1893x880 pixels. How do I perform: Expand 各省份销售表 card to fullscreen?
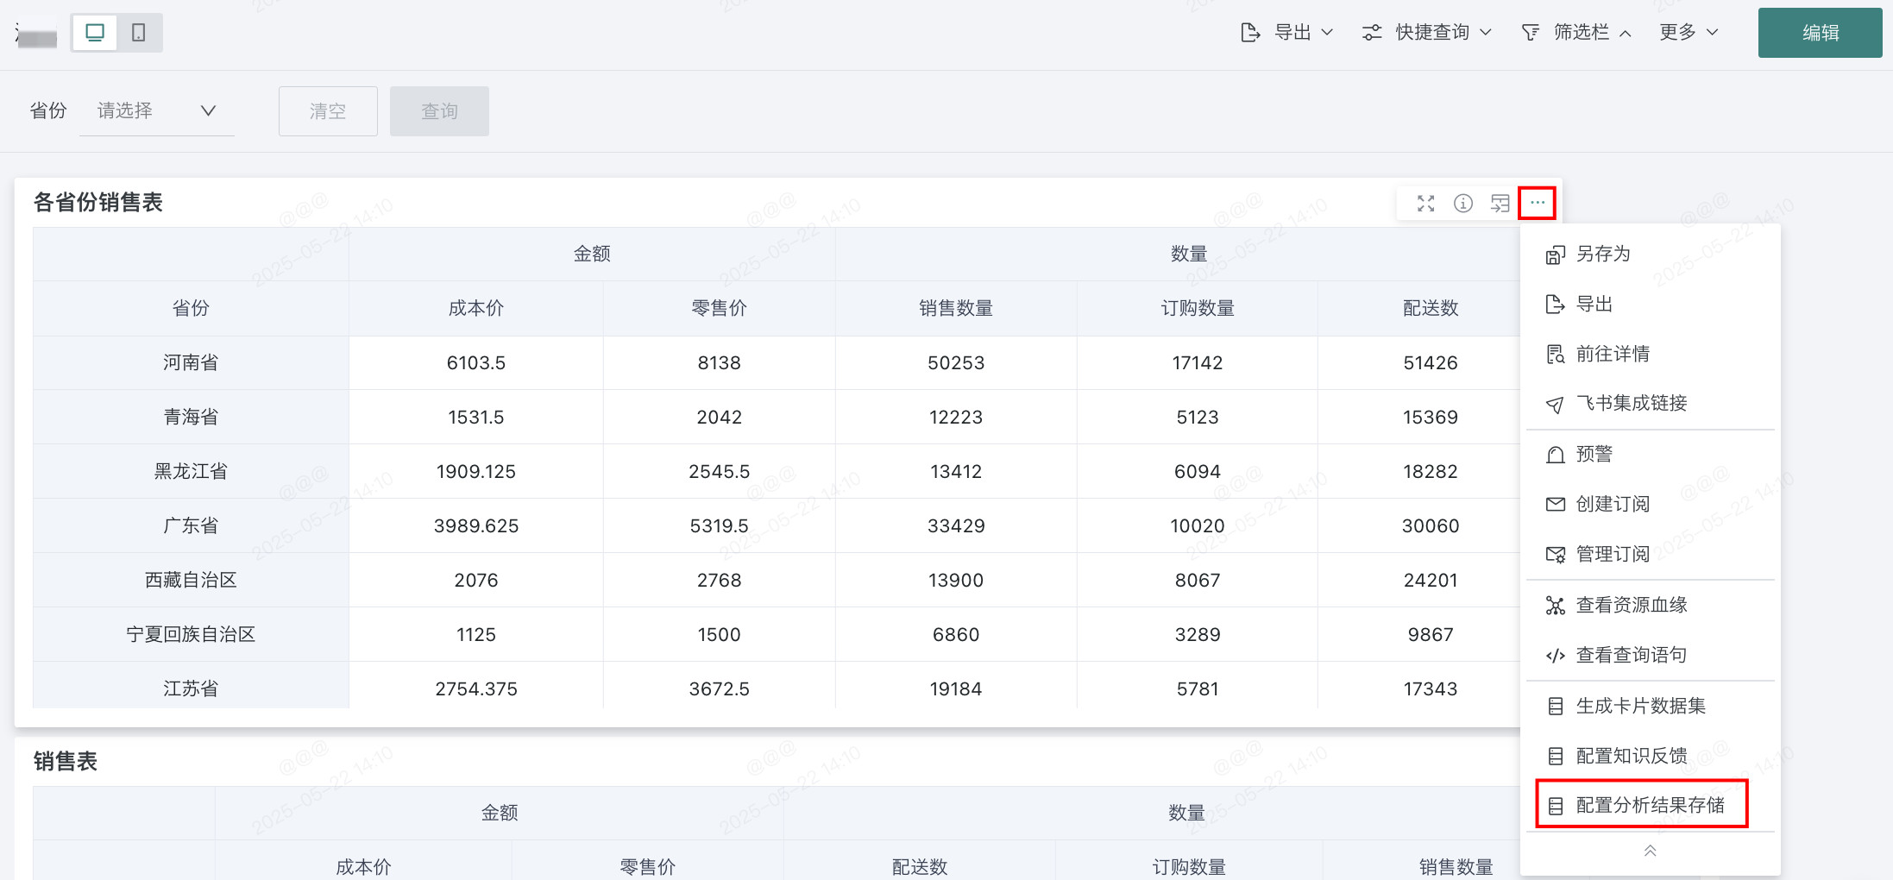pos(1425,204)
